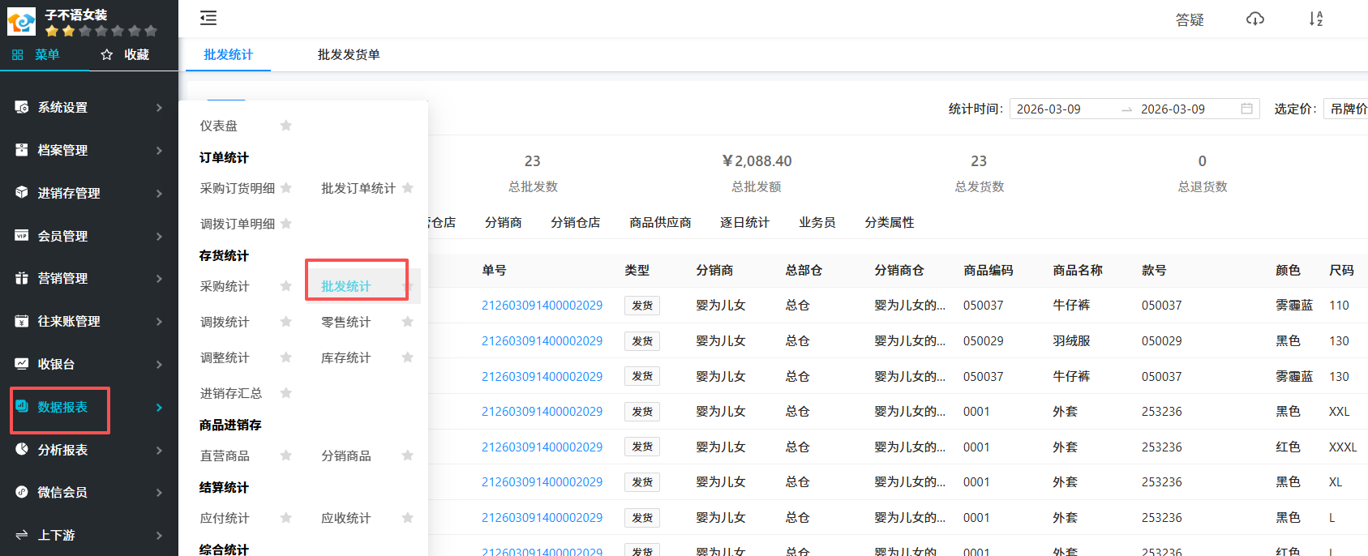Collapse the sidebar with the hamburger icon
This screenshot has height=556, width=1368.
(208, 18)
